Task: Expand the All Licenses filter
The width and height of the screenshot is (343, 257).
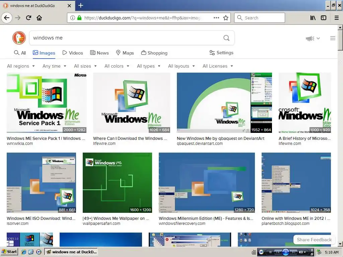Action: point(218,66)
